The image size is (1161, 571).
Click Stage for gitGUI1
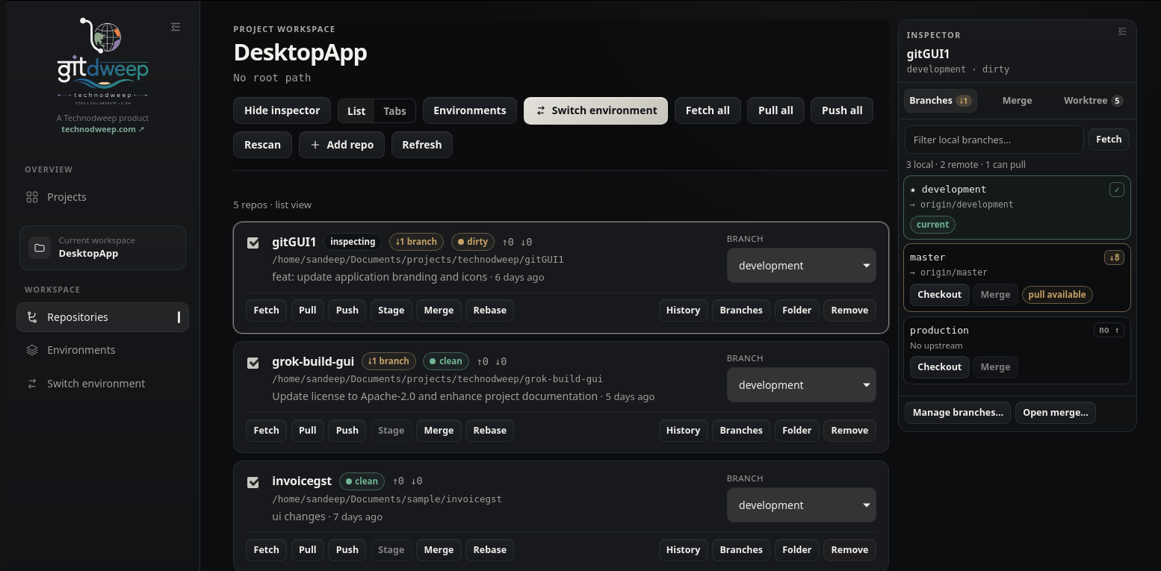391,311
